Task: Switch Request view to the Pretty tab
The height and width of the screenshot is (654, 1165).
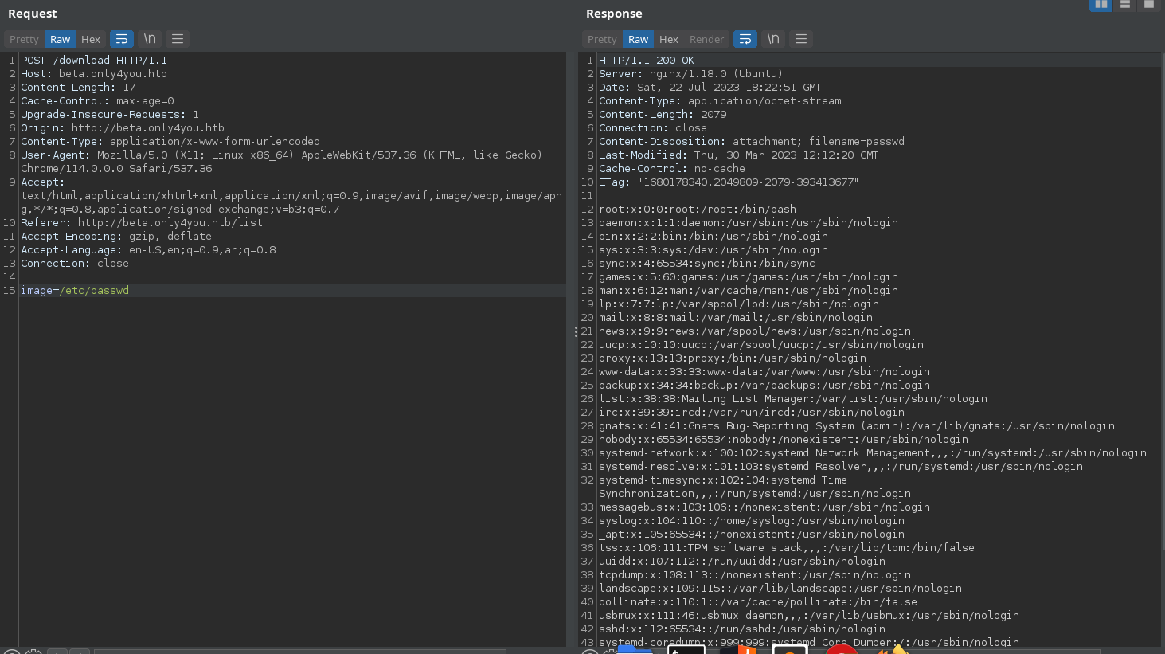Action: pyautogui.click(x=24, y=39)
